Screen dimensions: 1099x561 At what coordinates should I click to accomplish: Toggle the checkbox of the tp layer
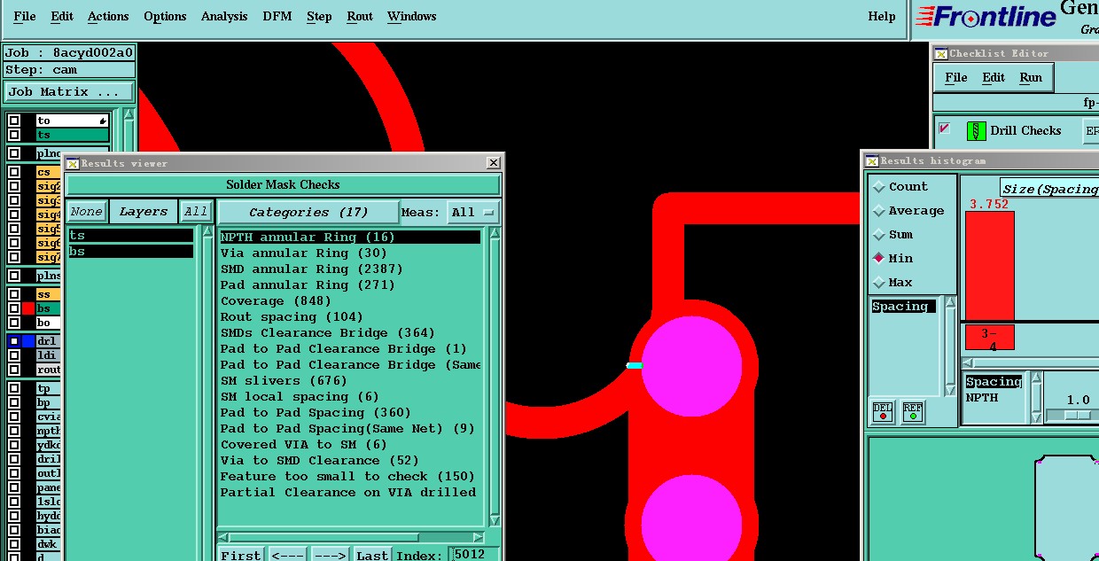pos(14,388)
